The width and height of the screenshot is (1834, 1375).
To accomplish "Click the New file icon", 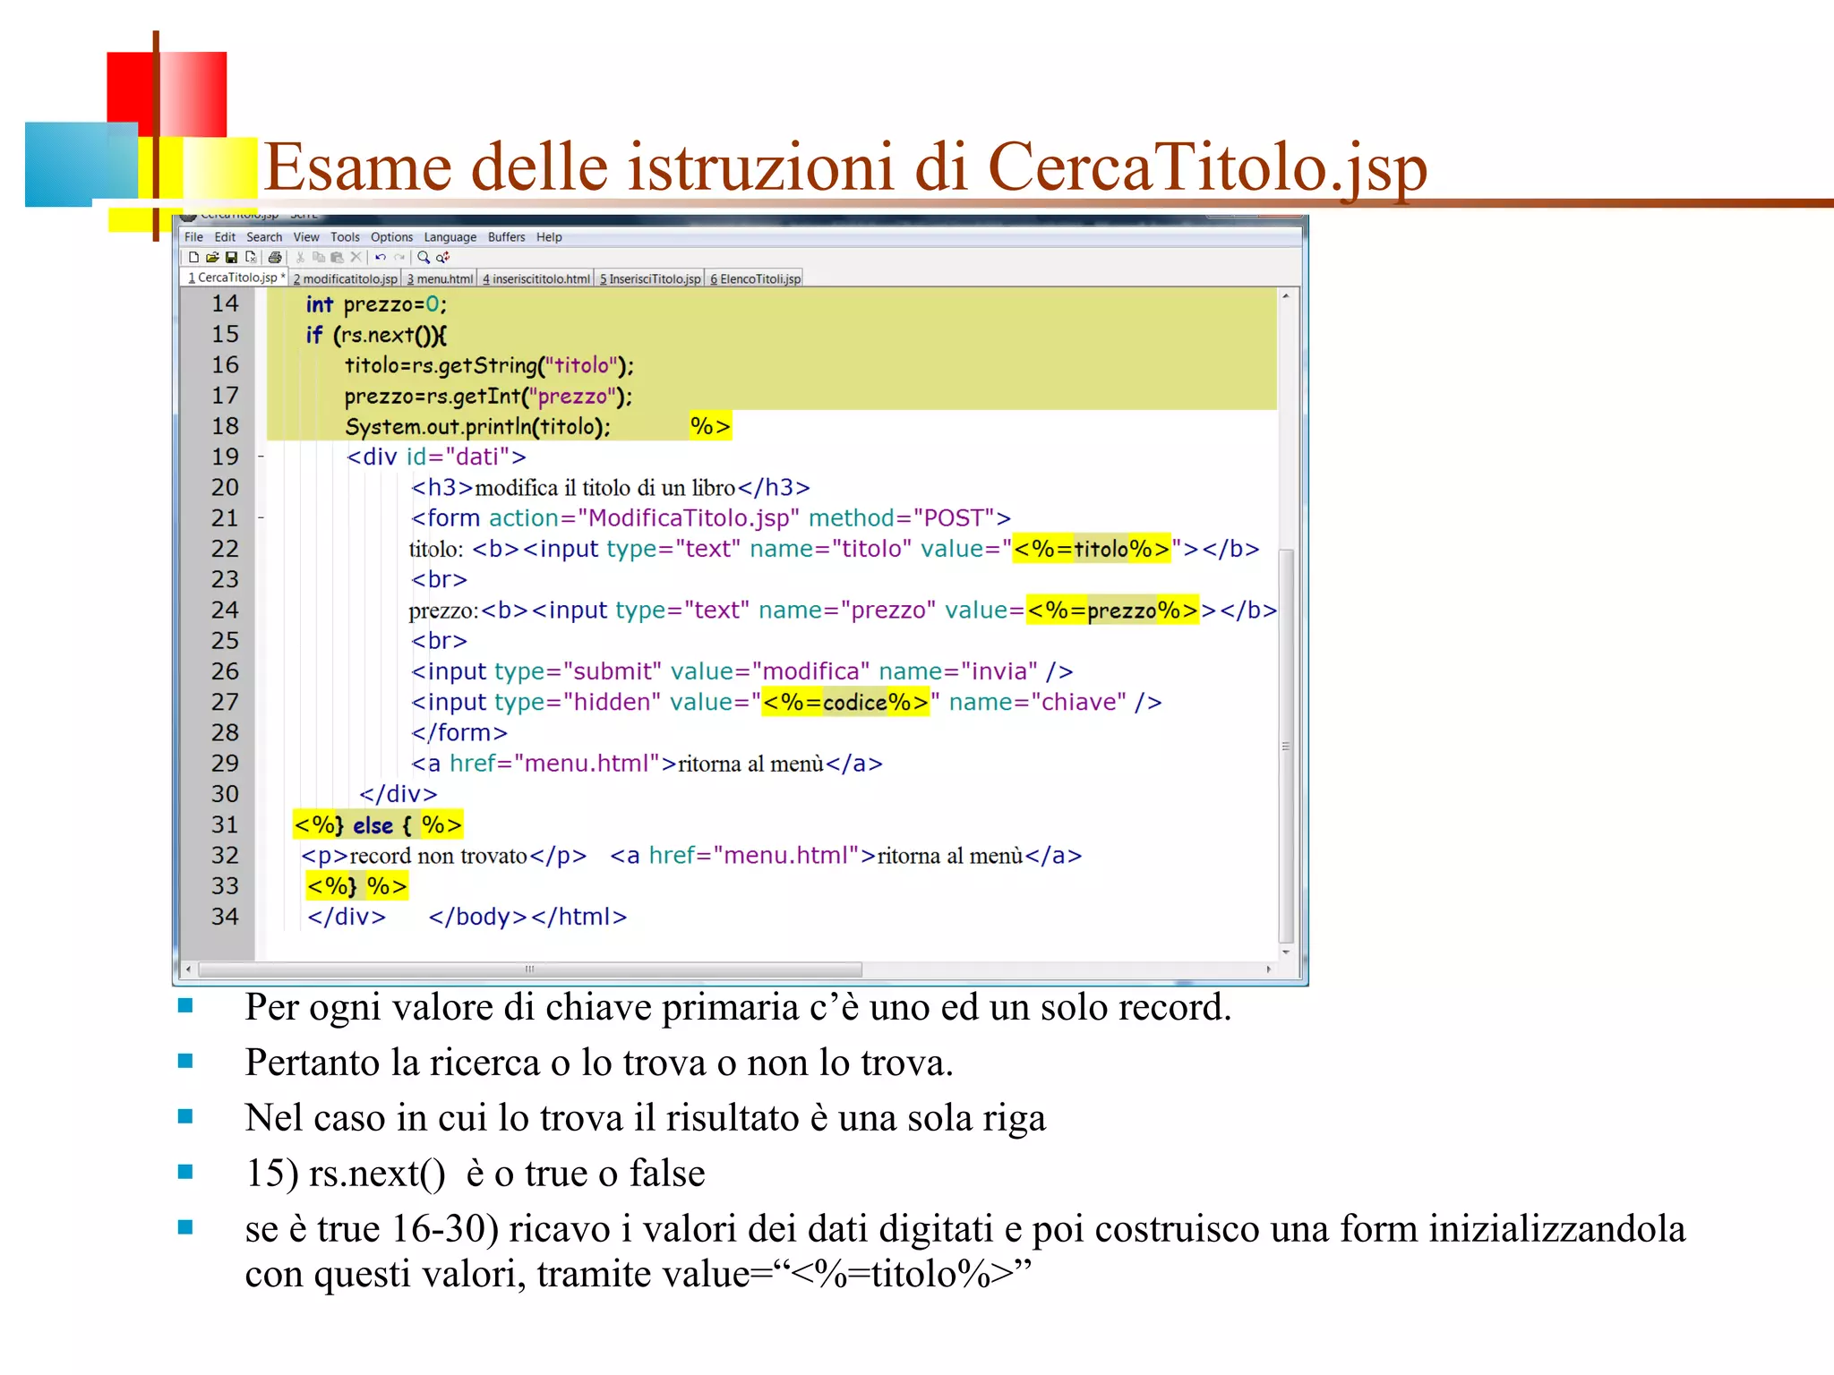I will tap(193, 257).
